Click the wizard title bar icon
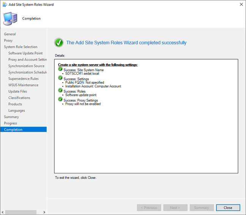 (5, 5)
